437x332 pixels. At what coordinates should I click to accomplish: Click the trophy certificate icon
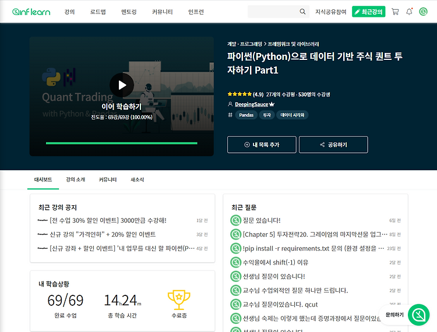click(x=179, y=300)
